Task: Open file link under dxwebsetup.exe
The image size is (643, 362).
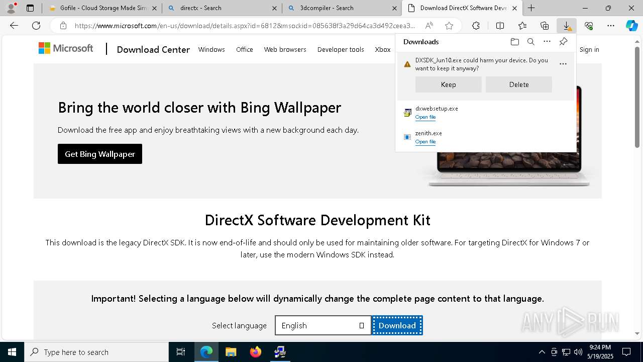Action: (x=425, y=117)
